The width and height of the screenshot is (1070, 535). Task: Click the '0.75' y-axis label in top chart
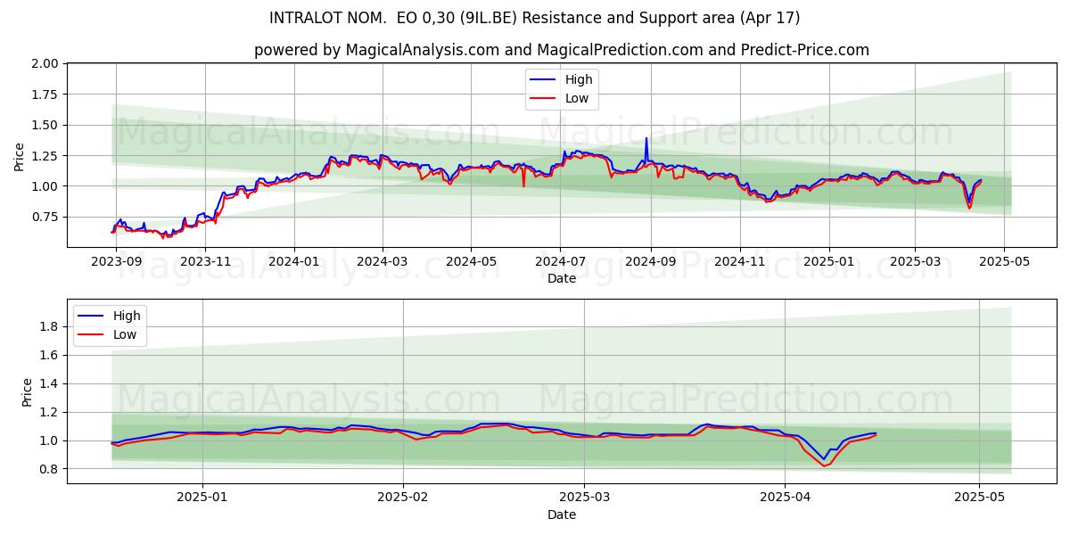[45, 217]
